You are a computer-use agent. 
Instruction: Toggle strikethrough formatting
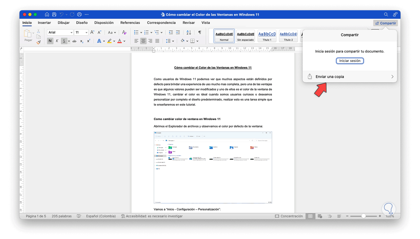[74, 41]
